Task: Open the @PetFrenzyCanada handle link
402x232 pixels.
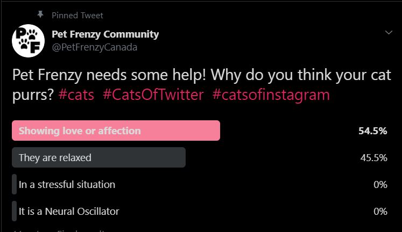Action: coord(94,47)
